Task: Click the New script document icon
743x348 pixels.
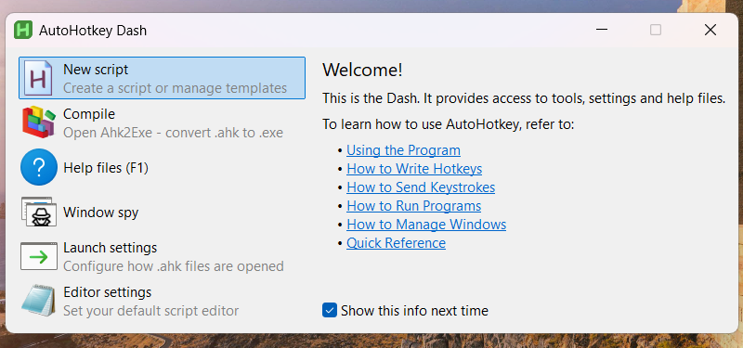Action: (39, 78)
